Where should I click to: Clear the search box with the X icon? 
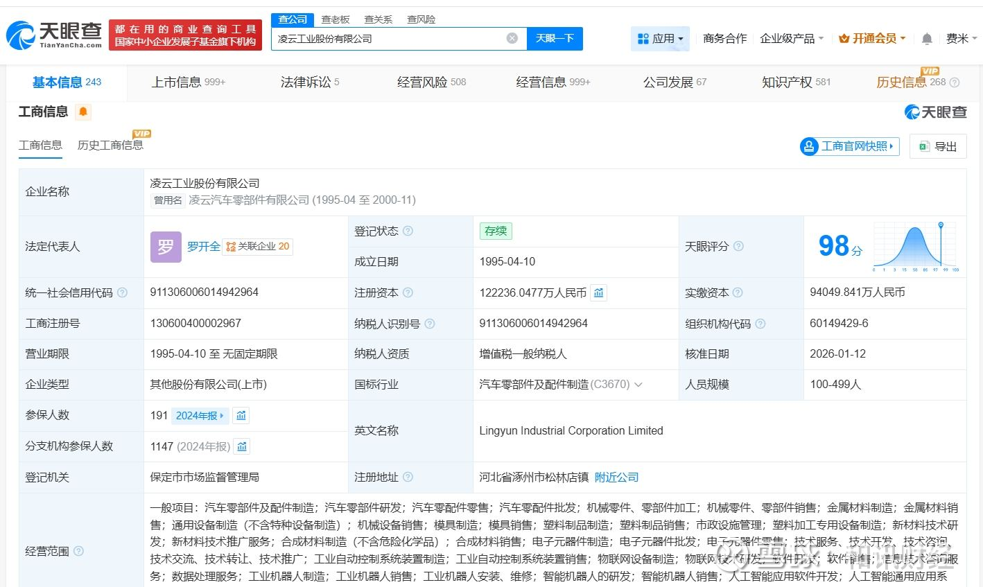[x=512, y=39]
